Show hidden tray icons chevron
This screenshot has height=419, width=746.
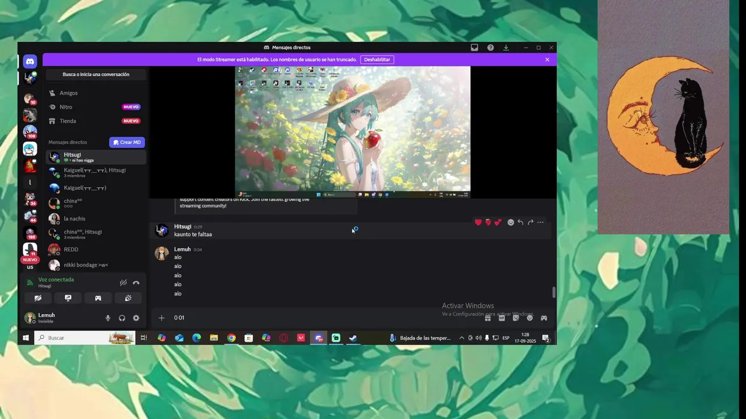[x=462, y=338]
